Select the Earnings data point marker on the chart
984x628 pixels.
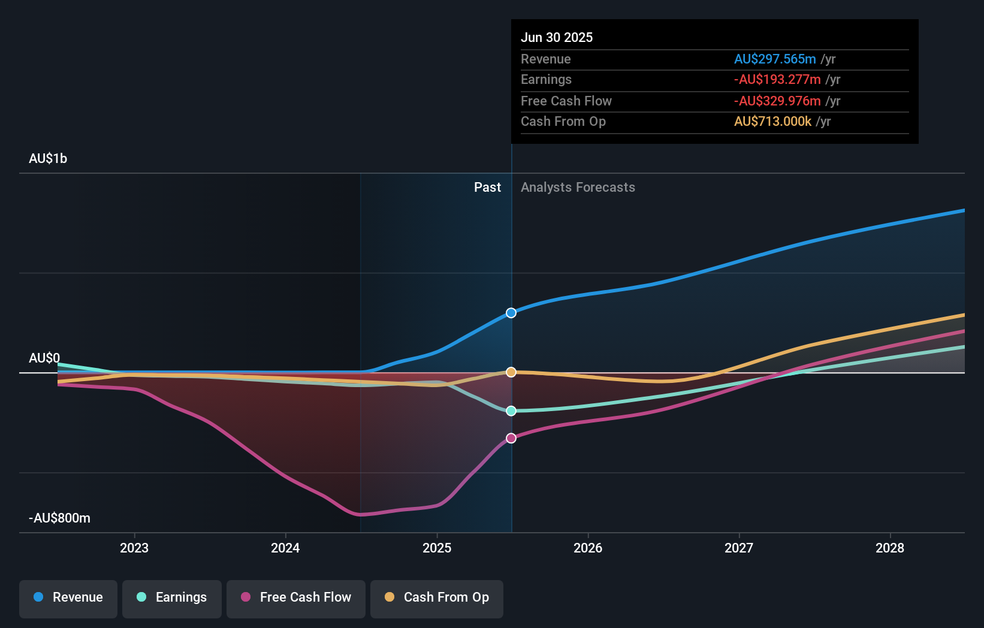click(511, 411)
